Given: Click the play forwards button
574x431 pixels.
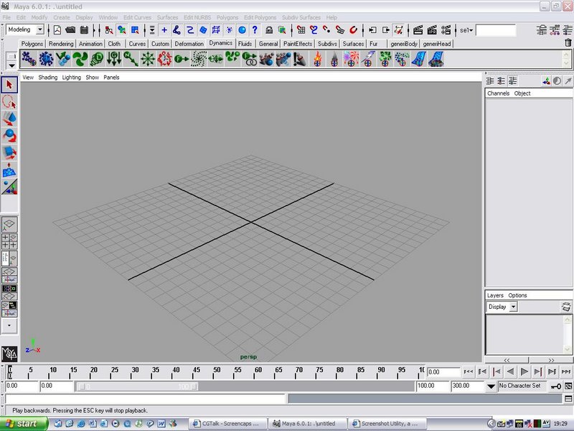Looking at the screenshot, I should tap(524, 371).
